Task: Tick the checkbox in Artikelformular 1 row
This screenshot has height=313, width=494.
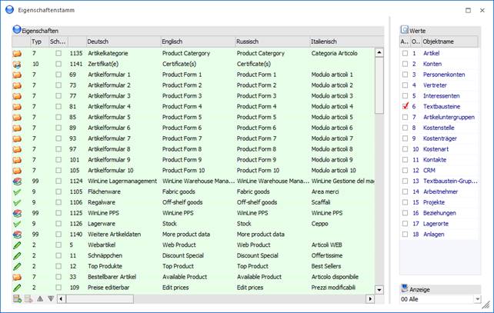Action: 58,75
